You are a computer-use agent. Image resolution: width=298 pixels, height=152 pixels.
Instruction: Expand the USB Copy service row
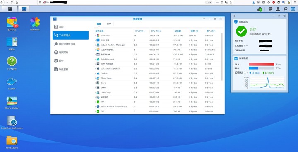point(96,93)
